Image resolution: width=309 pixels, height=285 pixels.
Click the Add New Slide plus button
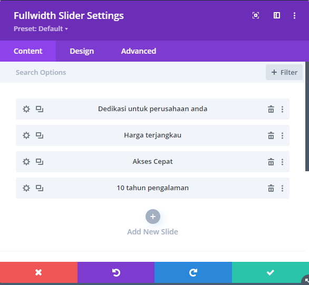153,217
